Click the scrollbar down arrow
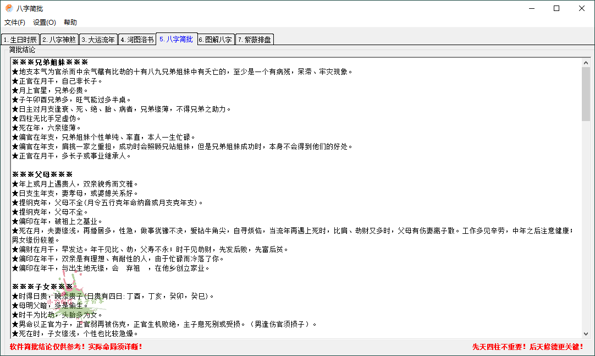This screenshot has height=356, width=595. coord(587,332)
